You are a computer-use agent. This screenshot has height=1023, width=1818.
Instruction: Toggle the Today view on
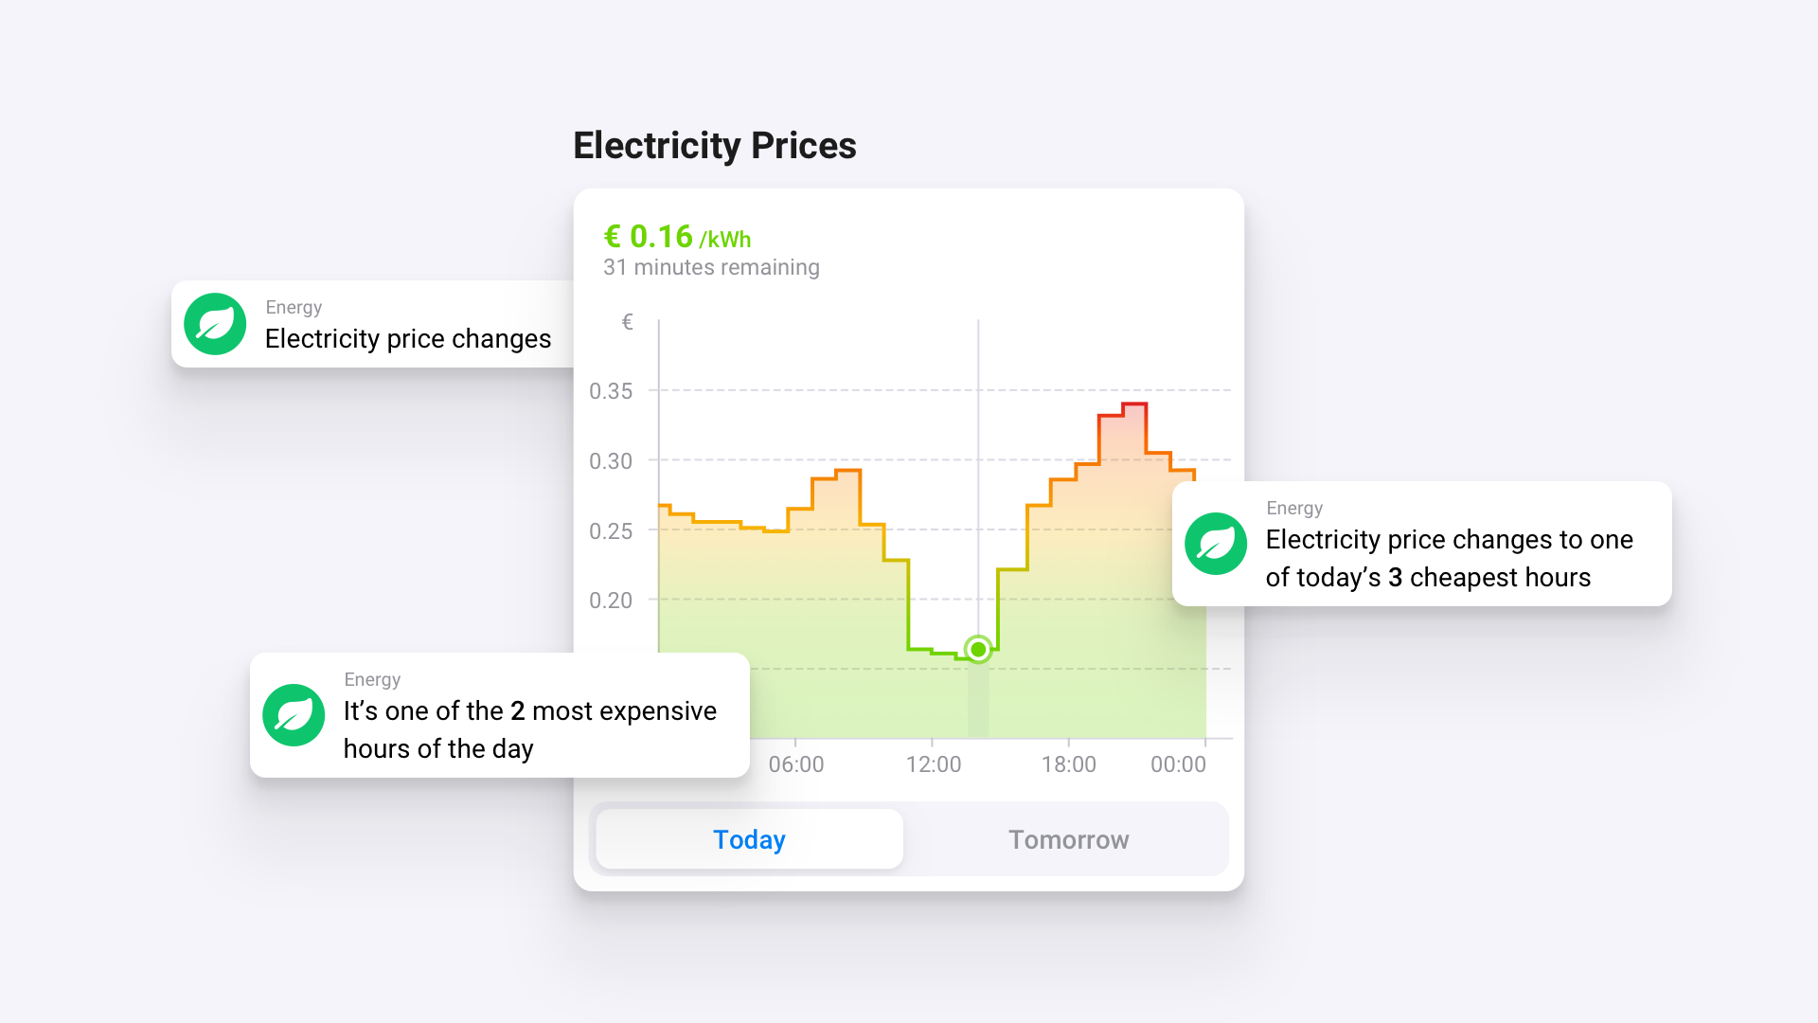coord(748,838)
